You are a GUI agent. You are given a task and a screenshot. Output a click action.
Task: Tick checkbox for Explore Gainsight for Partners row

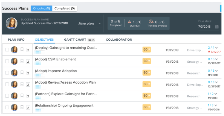(x=7, y=96)
